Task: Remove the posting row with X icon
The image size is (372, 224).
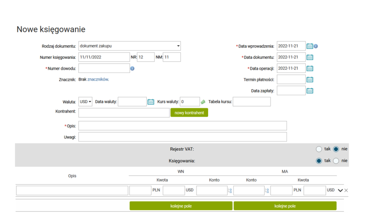Action: pos(346,190)
